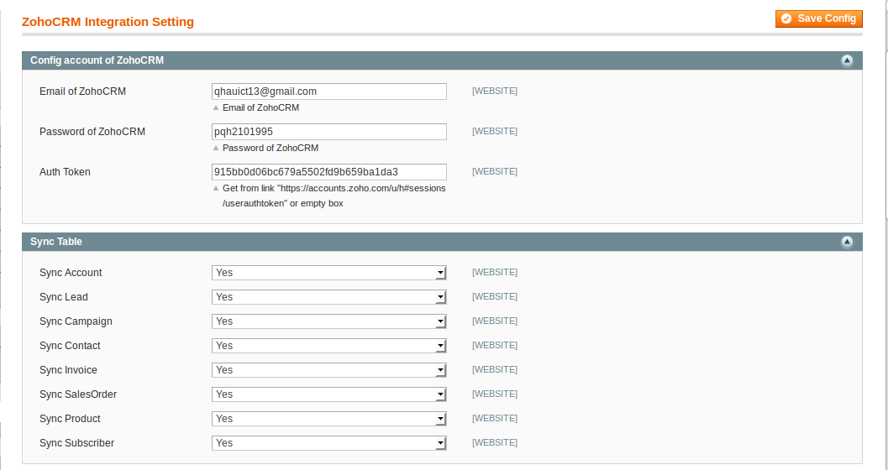Click the 'Sync Invoice' label

68,370
